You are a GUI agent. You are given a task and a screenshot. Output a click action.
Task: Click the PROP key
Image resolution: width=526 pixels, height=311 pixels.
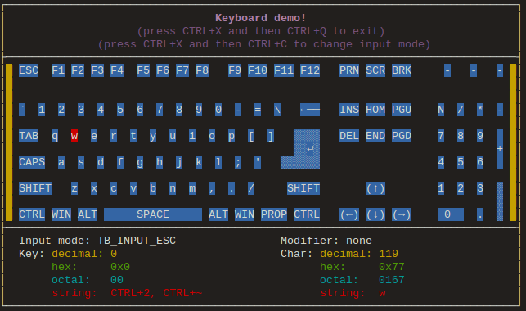[x=274, y=214]
